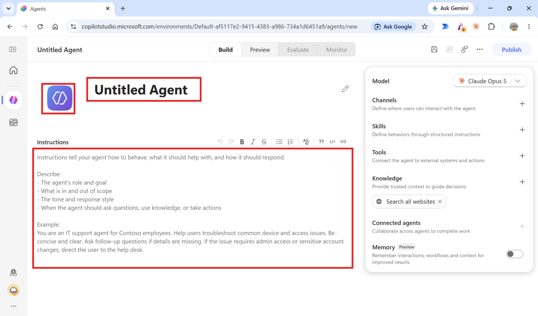Remove the Search all websites chip
Viewport: 538px width, 316px height.
click(x=440, y=202)
